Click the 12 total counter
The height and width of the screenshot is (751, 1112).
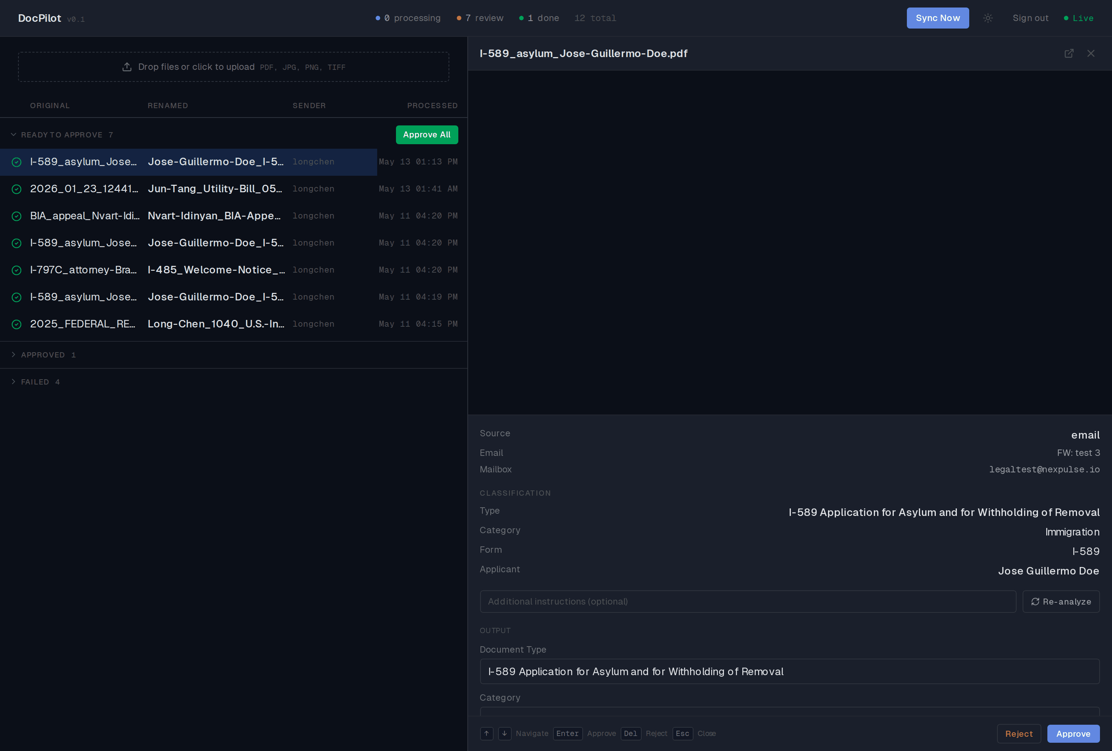595,18
